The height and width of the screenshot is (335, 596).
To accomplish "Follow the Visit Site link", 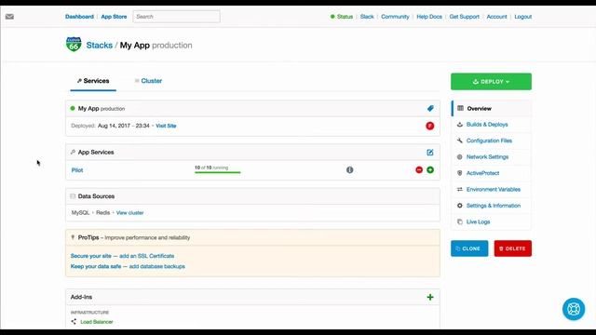I will (166, 126).
